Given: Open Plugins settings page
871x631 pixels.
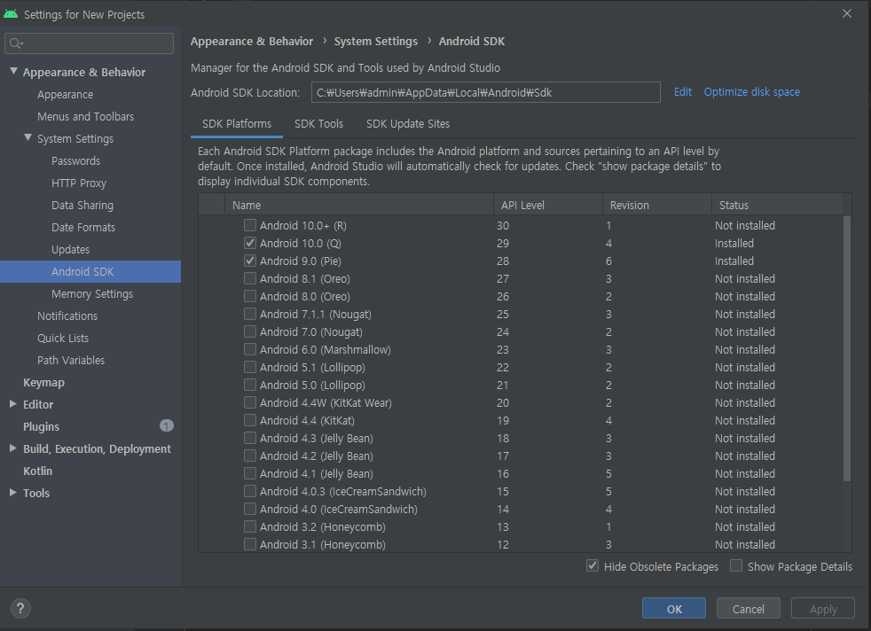Looking at the screenshot, I should tap(41, 426).
